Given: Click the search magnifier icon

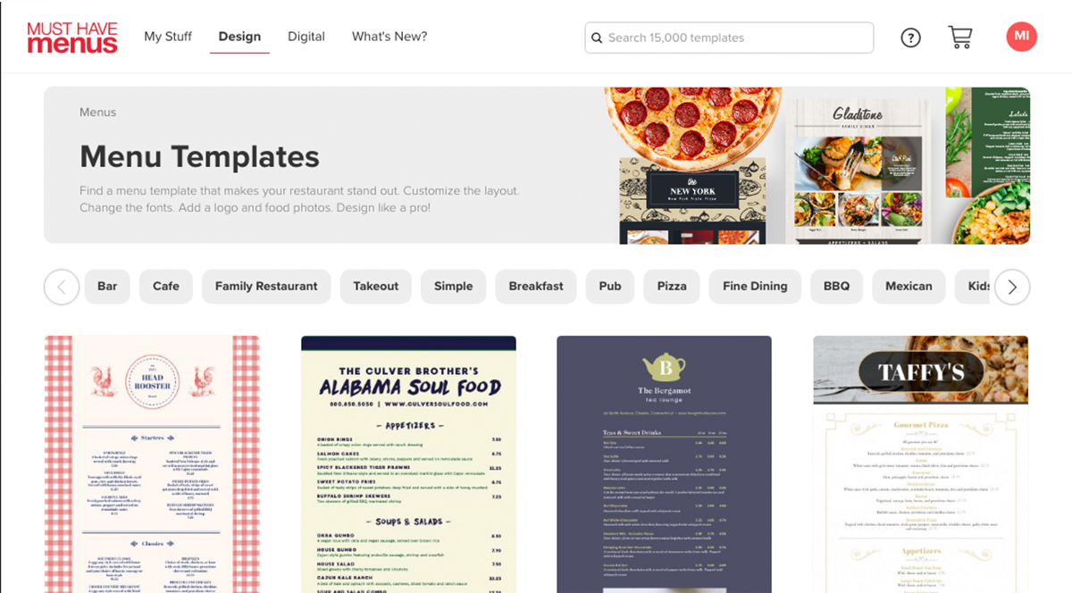Looking at the screenshot, I should tap(598, 38).
